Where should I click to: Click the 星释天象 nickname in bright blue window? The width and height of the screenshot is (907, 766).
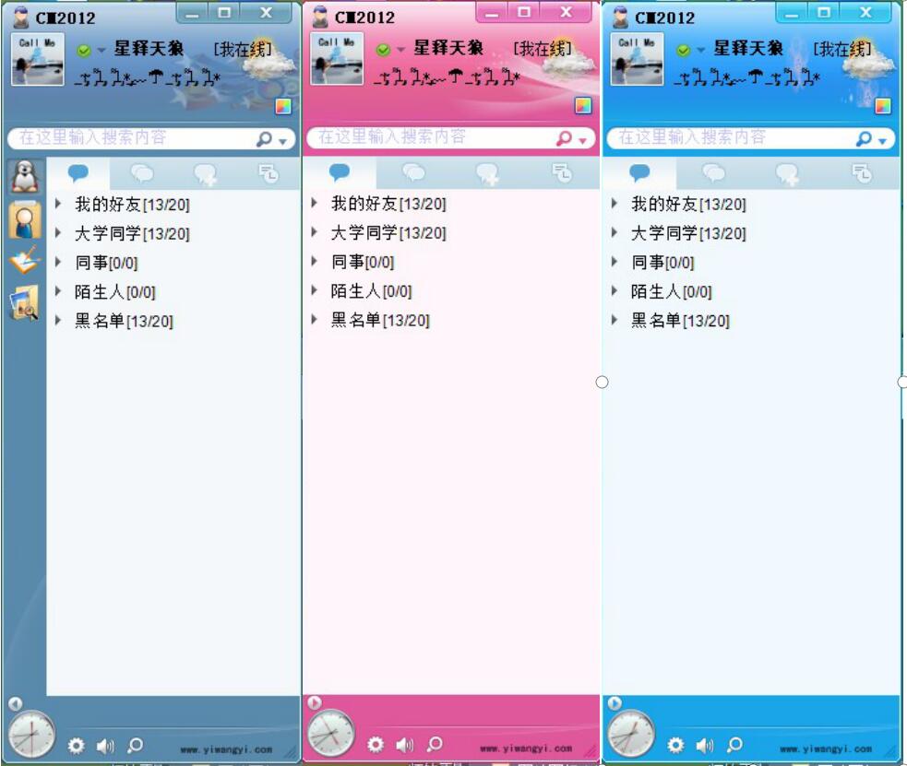click(x=748, y=49)
